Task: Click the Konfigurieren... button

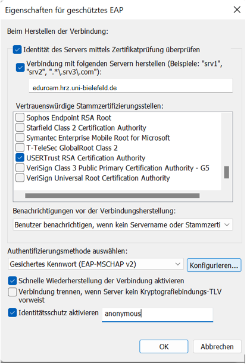Action: (214, 265)
